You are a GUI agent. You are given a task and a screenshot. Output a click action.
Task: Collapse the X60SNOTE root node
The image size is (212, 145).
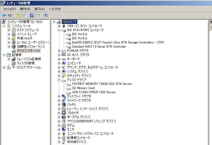[x=54, y=22]
